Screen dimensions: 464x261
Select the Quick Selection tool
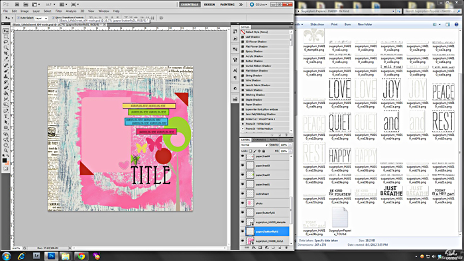tap(5, 48)
